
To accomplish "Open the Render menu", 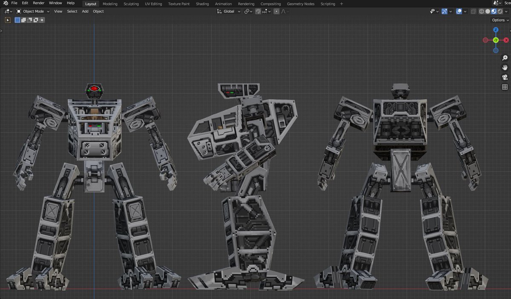I will point(39,3).
